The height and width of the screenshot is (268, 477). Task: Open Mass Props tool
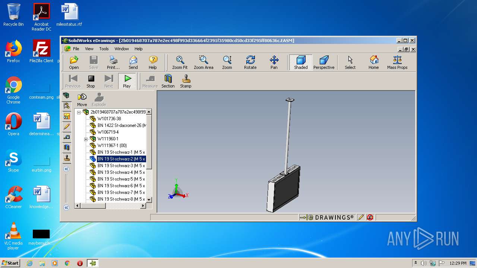click(397, 63)
